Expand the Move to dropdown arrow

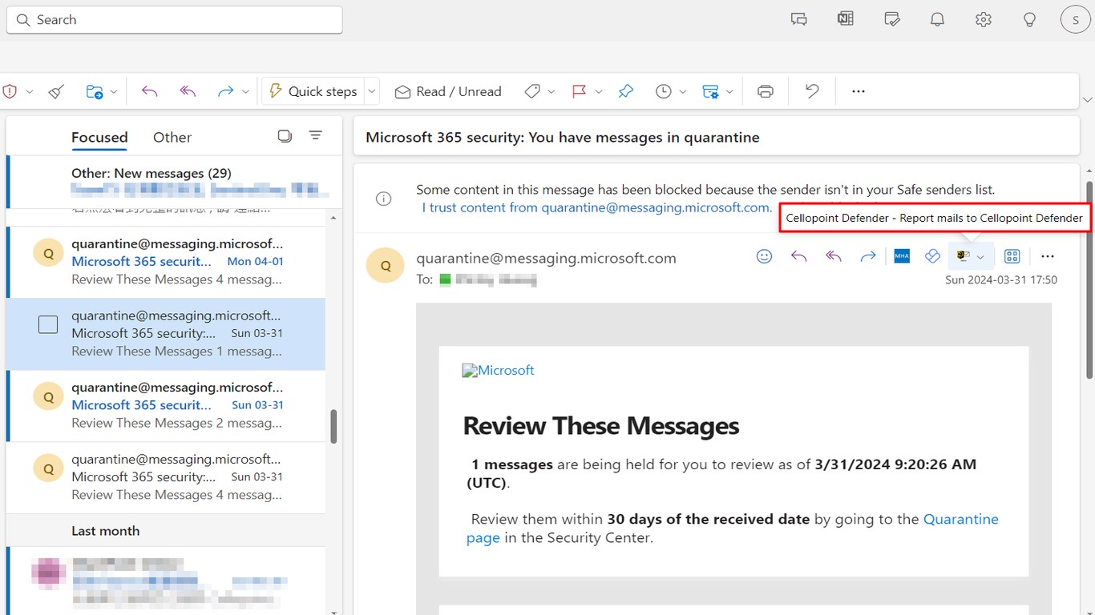[x=114, y=92]
